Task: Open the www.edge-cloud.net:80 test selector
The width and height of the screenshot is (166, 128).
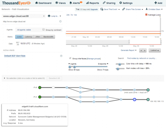Action: [x=24, y=16]
